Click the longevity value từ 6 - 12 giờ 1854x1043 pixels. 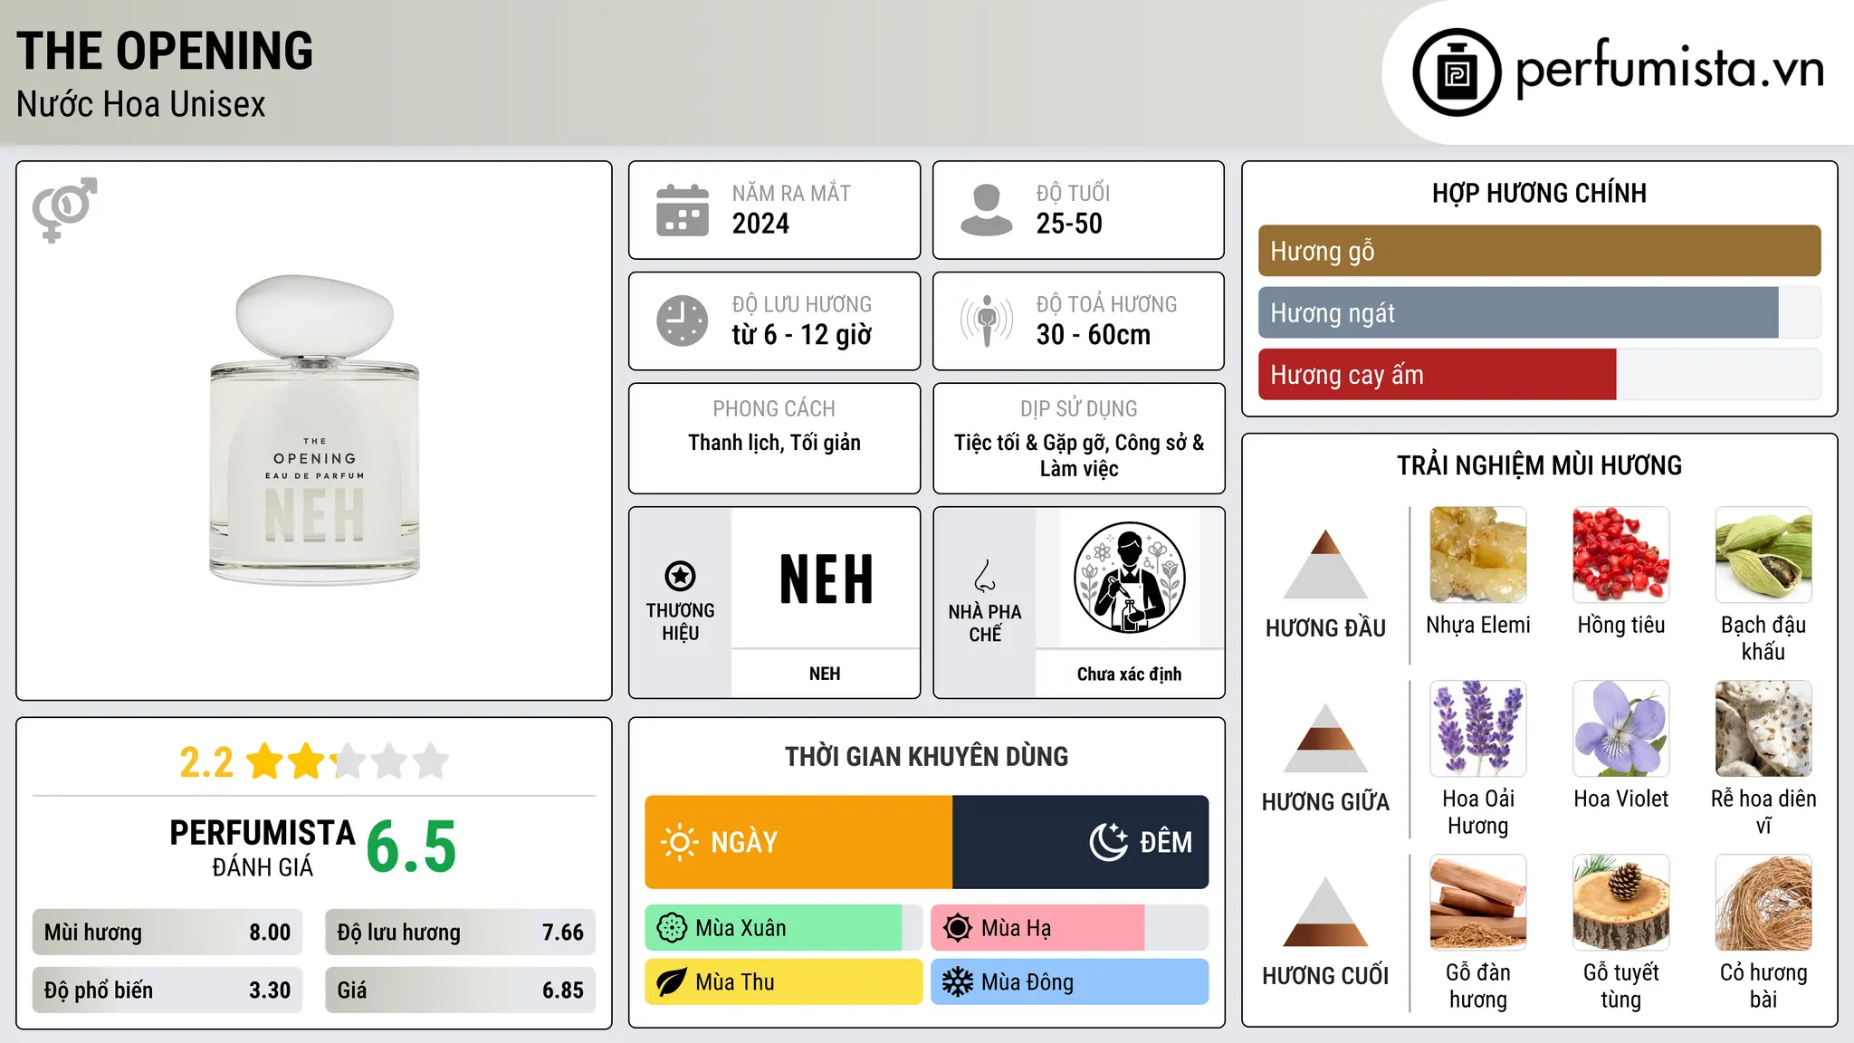tap(802, 335)
